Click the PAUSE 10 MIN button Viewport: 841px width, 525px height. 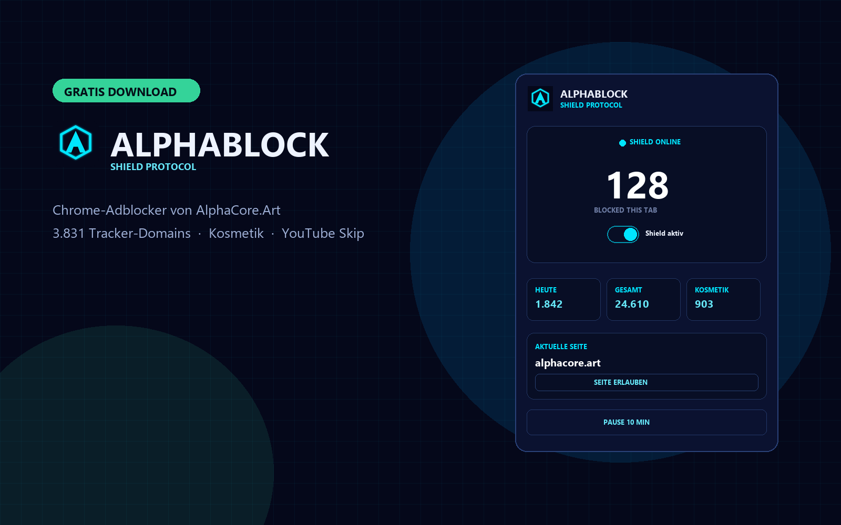[647, 422]
